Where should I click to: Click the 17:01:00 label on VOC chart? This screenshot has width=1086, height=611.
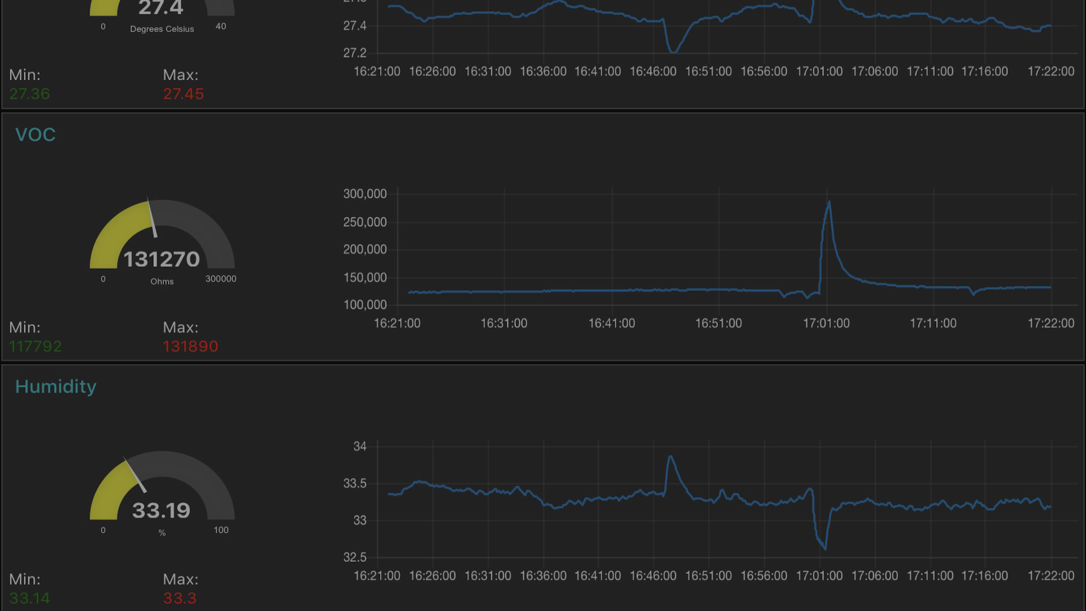826,323
